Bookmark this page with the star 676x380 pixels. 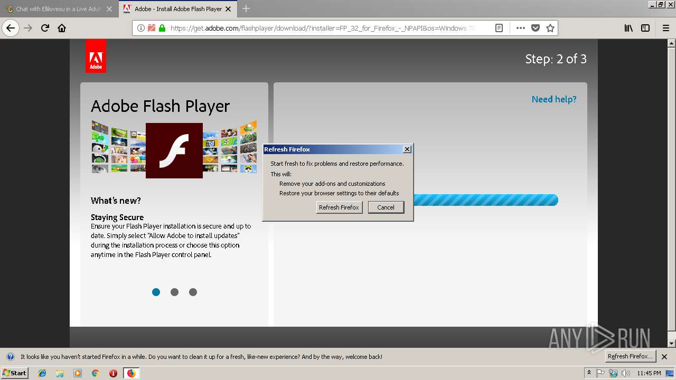click(550, 28)
